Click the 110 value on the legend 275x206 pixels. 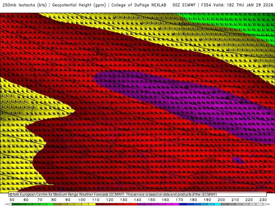click(96, 200)
